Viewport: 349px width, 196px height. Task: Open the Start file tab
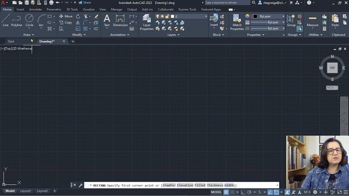pyautogui.click(x=11, y=41)
